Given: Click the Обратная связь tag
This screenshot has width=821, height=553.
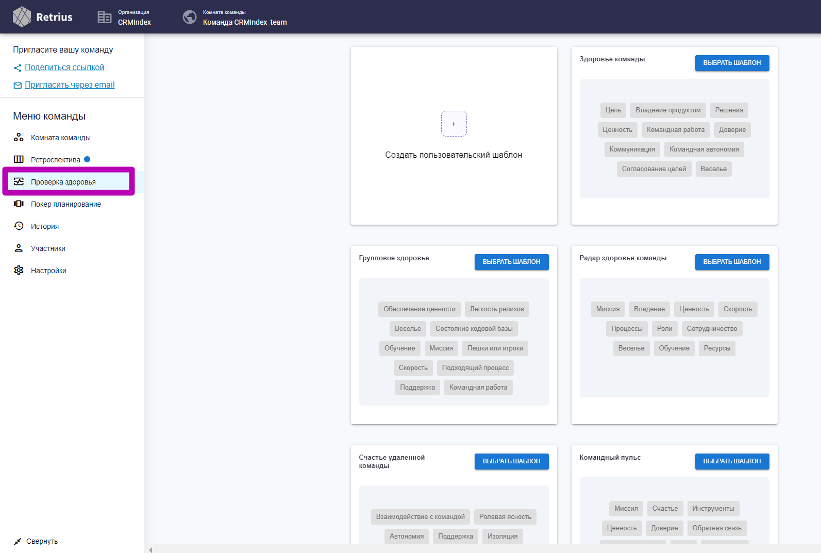Looking at the screenshot, I should (x=717, y=528).
